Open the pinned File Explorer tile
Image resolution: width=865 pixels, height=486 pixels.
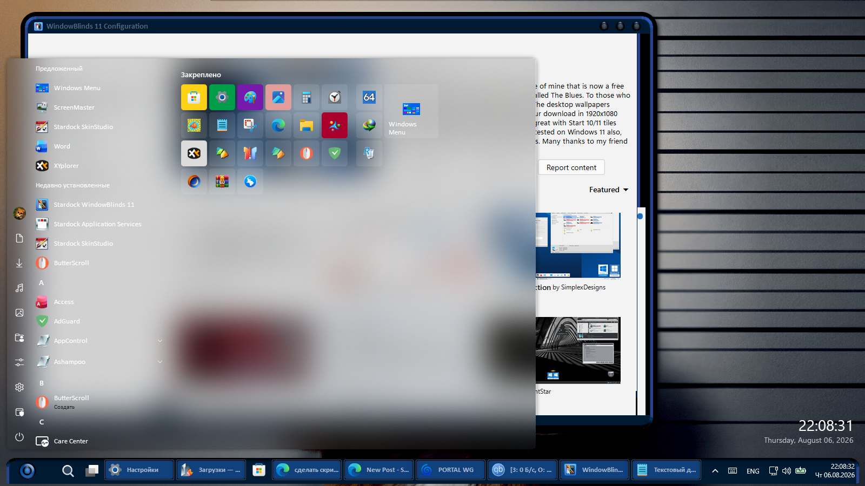tap(307, 125)
